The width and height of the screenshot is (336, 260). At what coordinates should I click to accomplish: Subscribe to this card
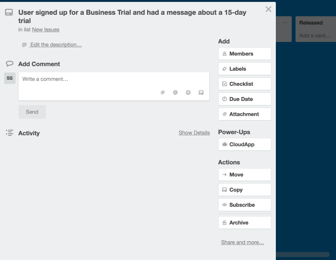click(245, 205)
